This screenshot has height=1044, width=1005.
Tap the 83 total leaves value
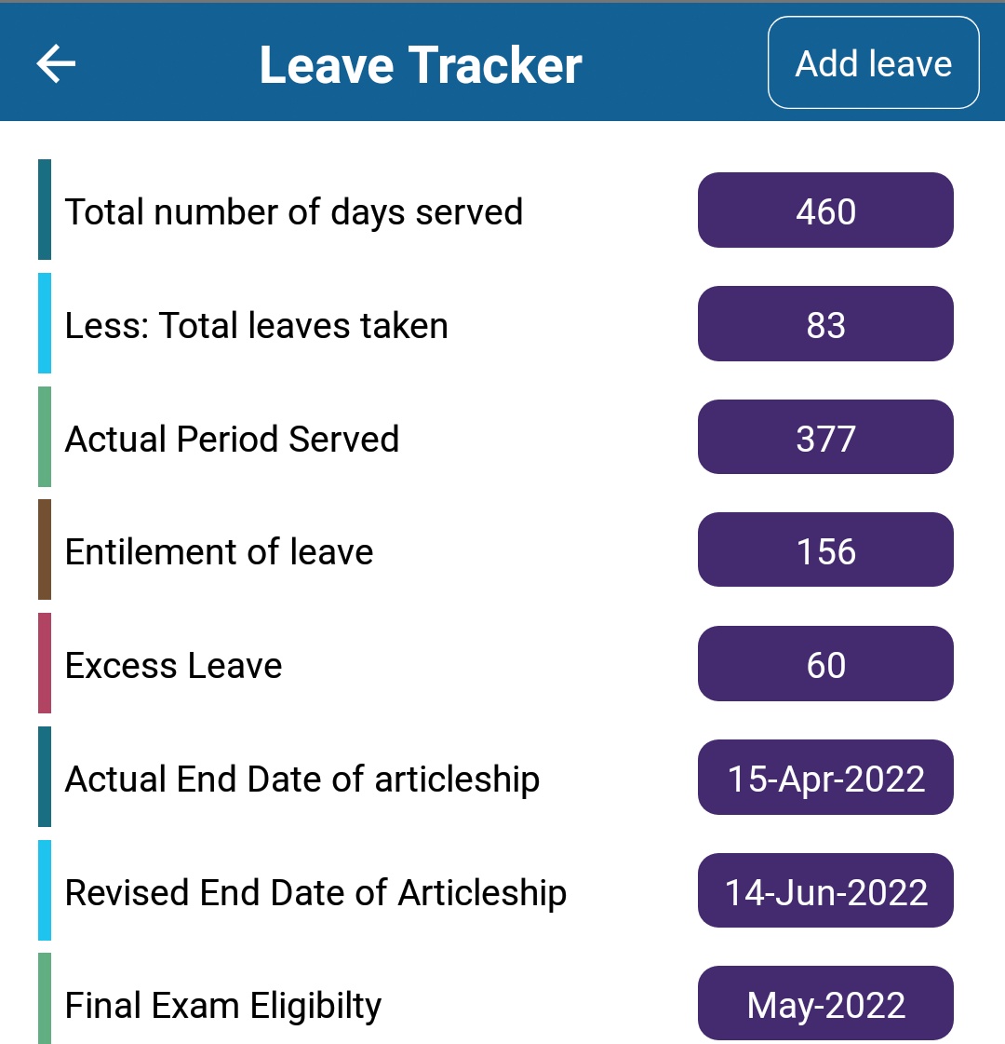click(x=825, y=324)
